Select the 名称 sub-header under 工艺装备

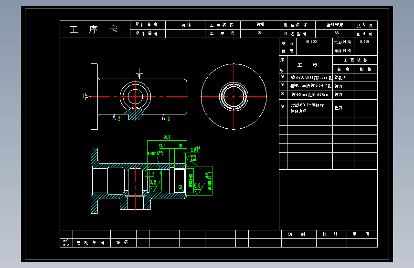[343, 69]
